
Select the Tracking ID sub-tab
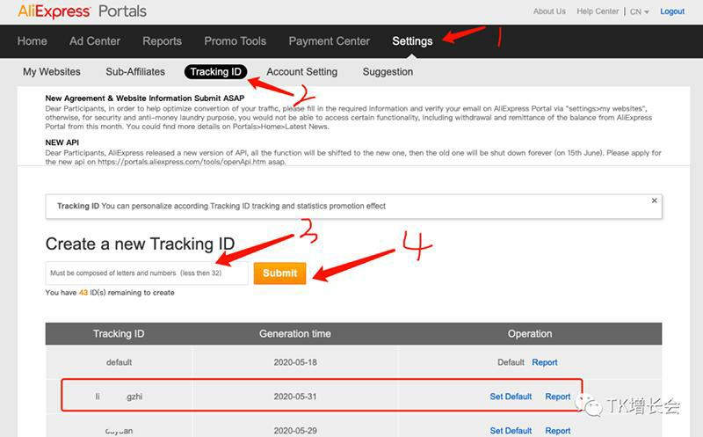[215, 71]
